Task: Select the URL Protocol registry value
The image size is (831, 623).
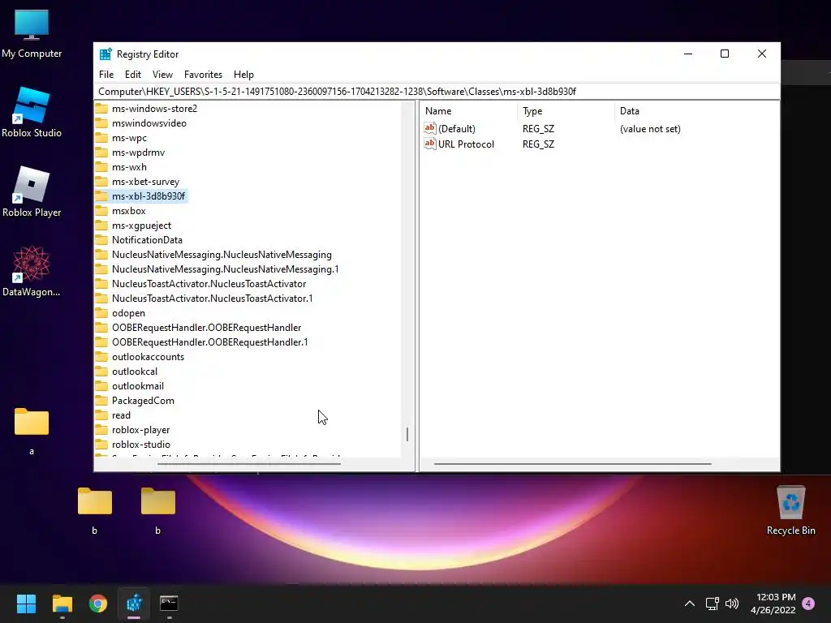Action: pyautogui.click(x=466, y=144)
